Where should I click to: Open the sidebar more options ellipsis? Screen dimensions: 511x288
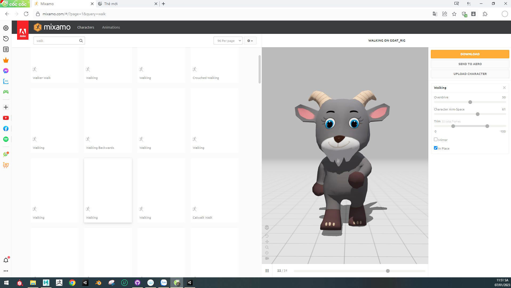click(x=6, y=271)
